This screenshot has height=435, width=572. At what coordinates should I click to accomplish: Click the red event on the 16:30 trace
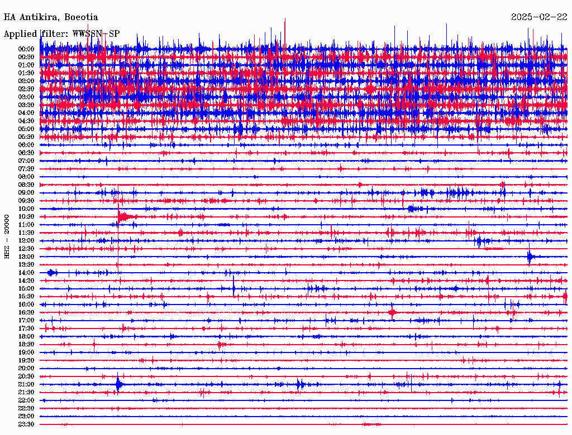[393, 312]
